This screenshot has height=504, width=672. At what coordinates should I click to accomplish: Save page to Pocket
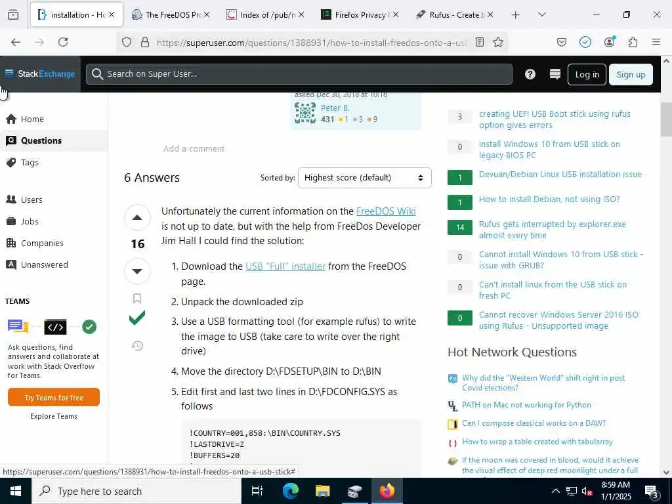562,42
